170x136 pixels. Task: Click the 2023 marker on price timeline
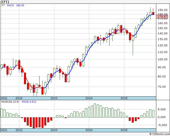pyautogui.click(x=54, y=98)
